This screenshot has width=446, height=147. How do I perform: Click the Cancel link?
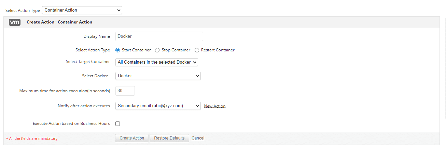point(198,138)
